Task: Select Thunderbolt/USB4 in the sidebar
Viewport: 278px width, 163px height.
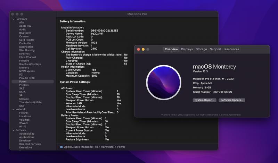Action: (30, 102)
